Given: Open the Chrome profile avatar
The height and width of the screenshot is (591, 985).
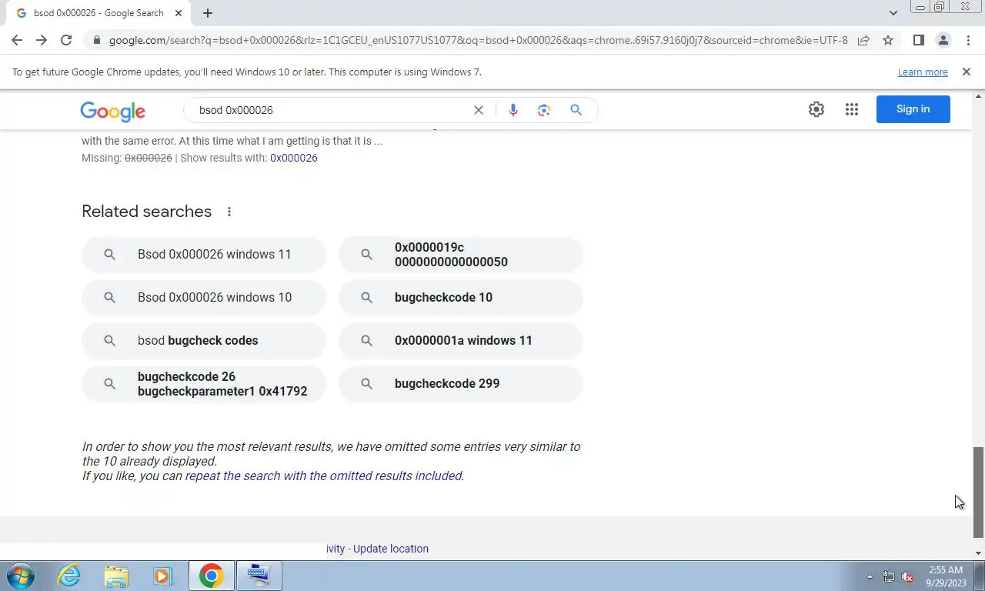Looking at the screenshot, I should click(943, 40).
